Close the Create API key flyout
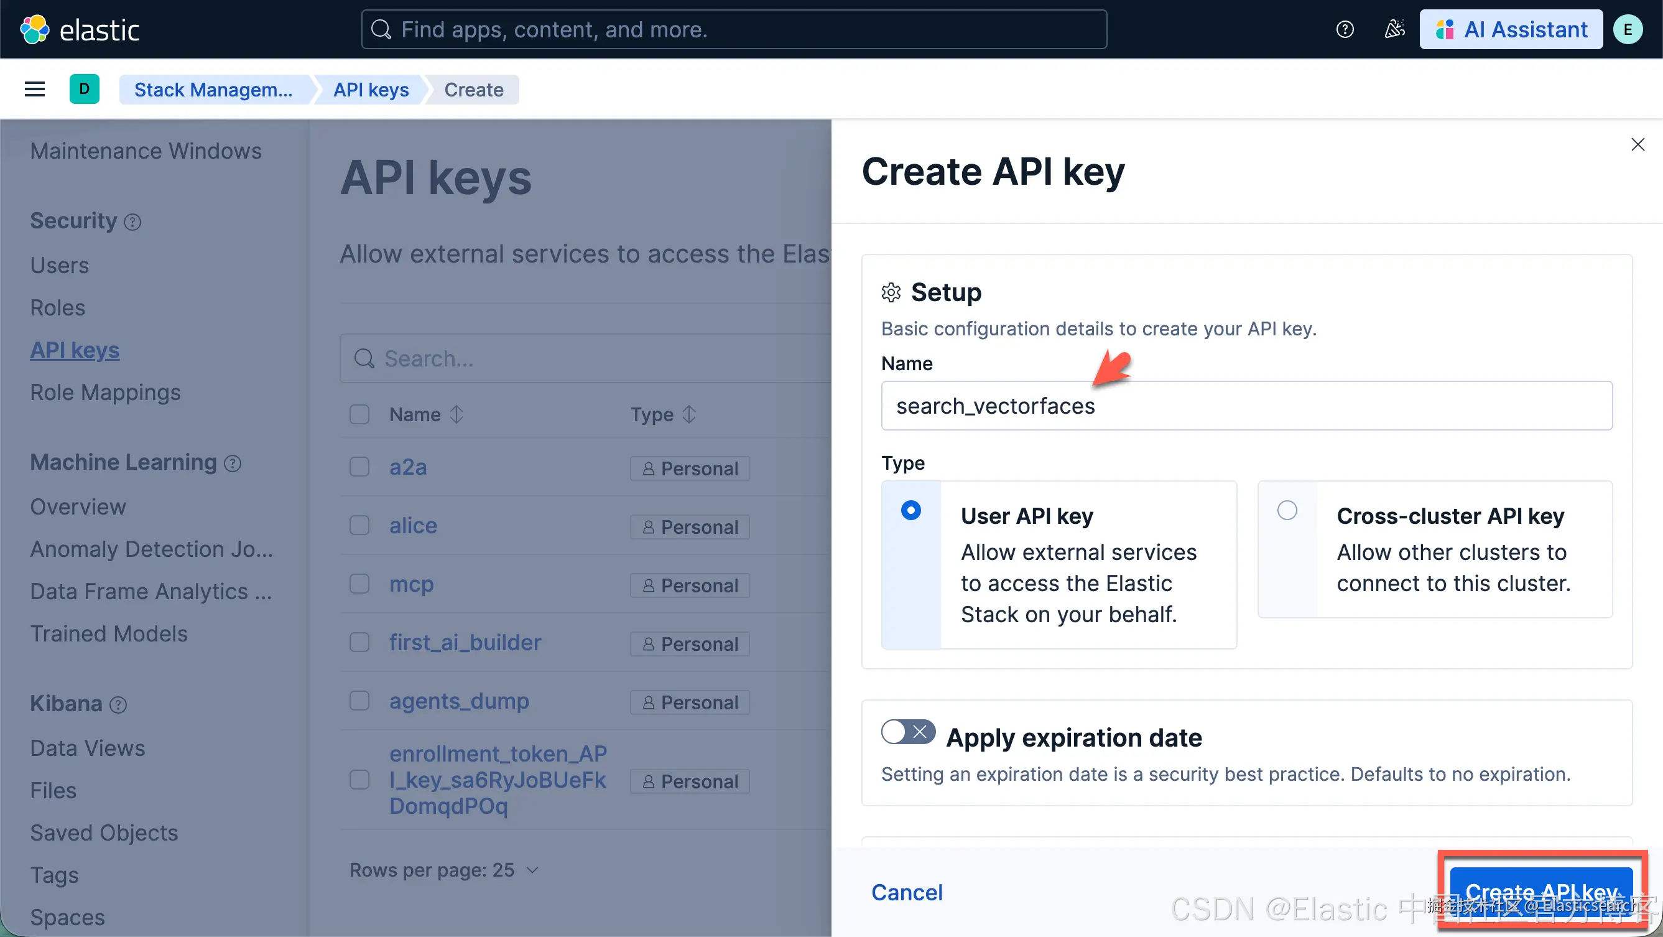This screenshot has width=1663, height=937. [1638, 144]
